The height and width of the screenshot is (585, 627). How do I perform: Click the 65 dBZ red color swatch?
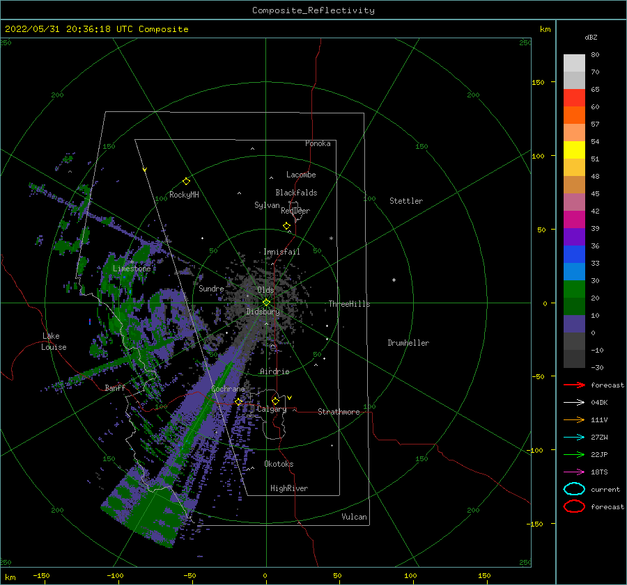pyautogui.click(x=574, y=97)
